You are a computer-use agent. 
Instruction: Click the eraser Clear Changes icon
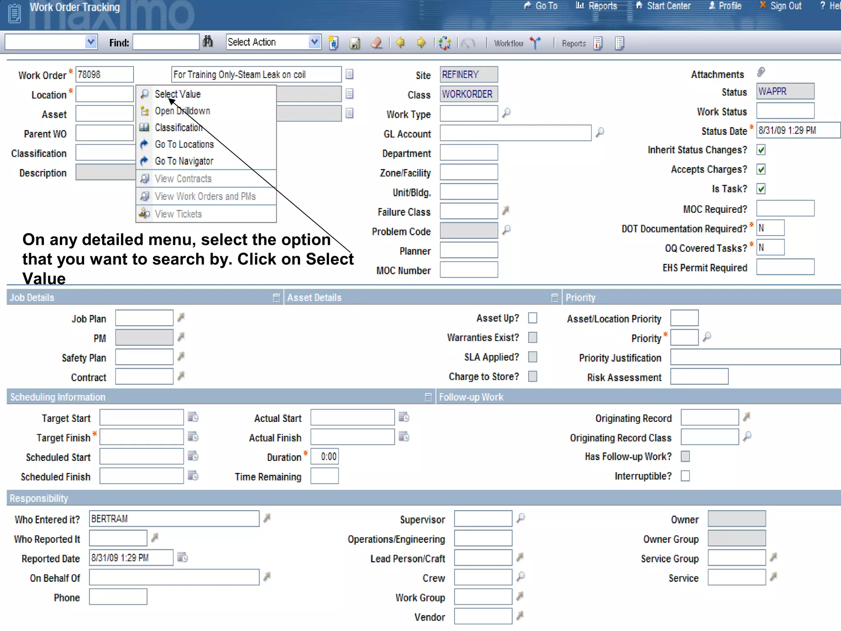377,43
